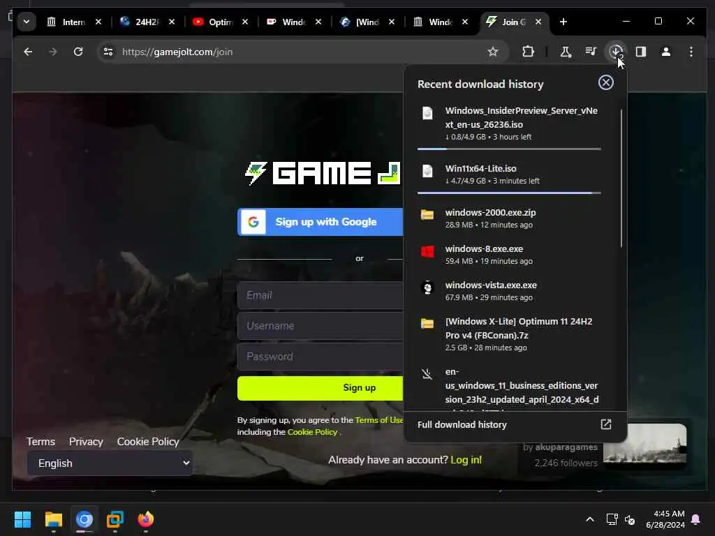Open the Optimum 11 24H2 7z entry
715x536 pixels.
[x=509, y=334]
